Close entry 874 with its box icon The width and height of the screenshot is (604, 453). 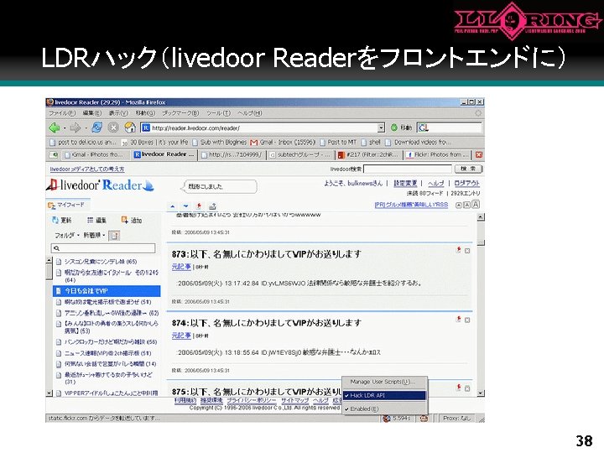click(467, 320)
